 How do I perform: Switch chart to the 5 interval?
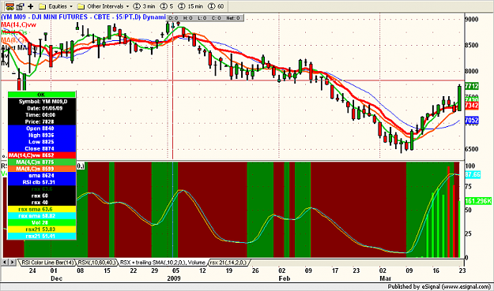point(167,6)
